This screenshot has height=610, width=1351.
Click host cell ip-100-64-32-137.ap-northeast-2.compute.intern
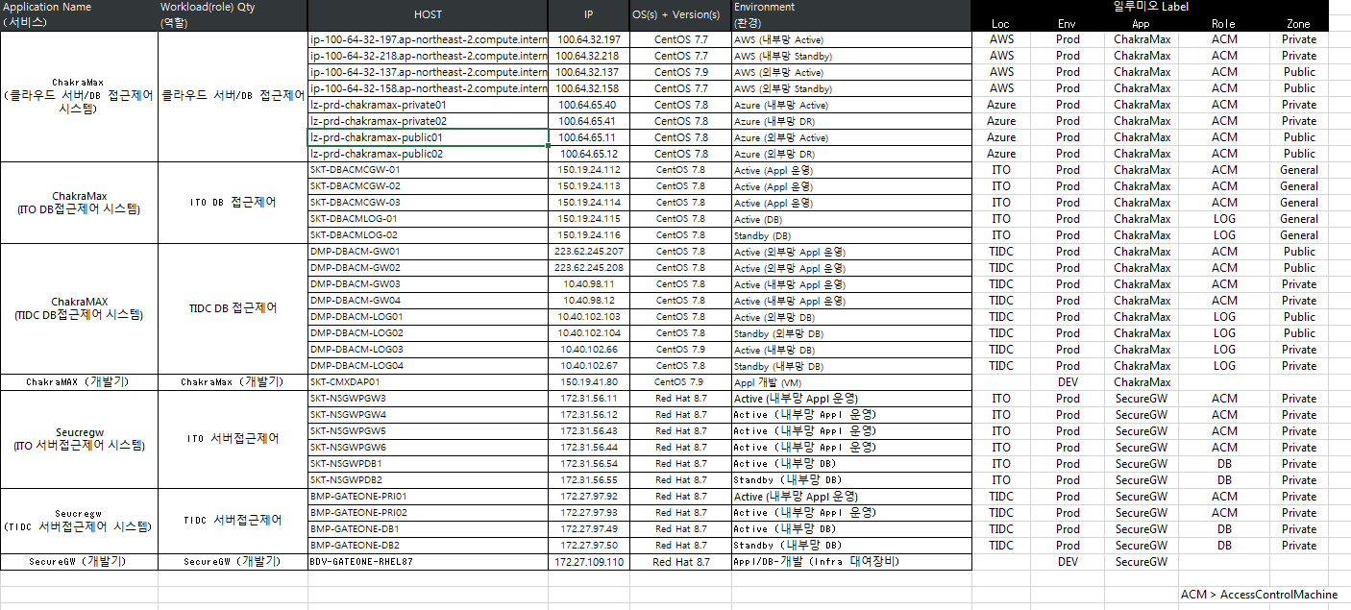click(428, 72)
